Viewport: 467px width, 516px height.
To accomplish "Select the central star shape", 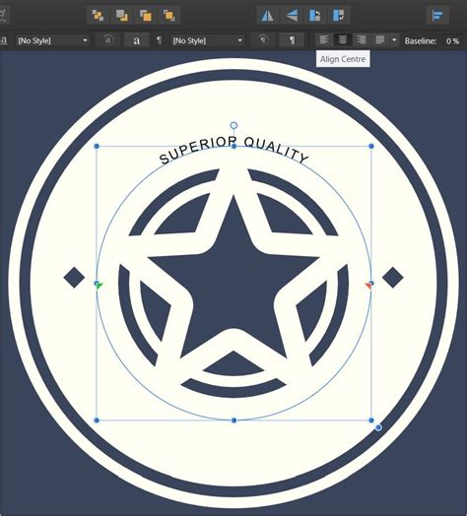I will (233, 283).
